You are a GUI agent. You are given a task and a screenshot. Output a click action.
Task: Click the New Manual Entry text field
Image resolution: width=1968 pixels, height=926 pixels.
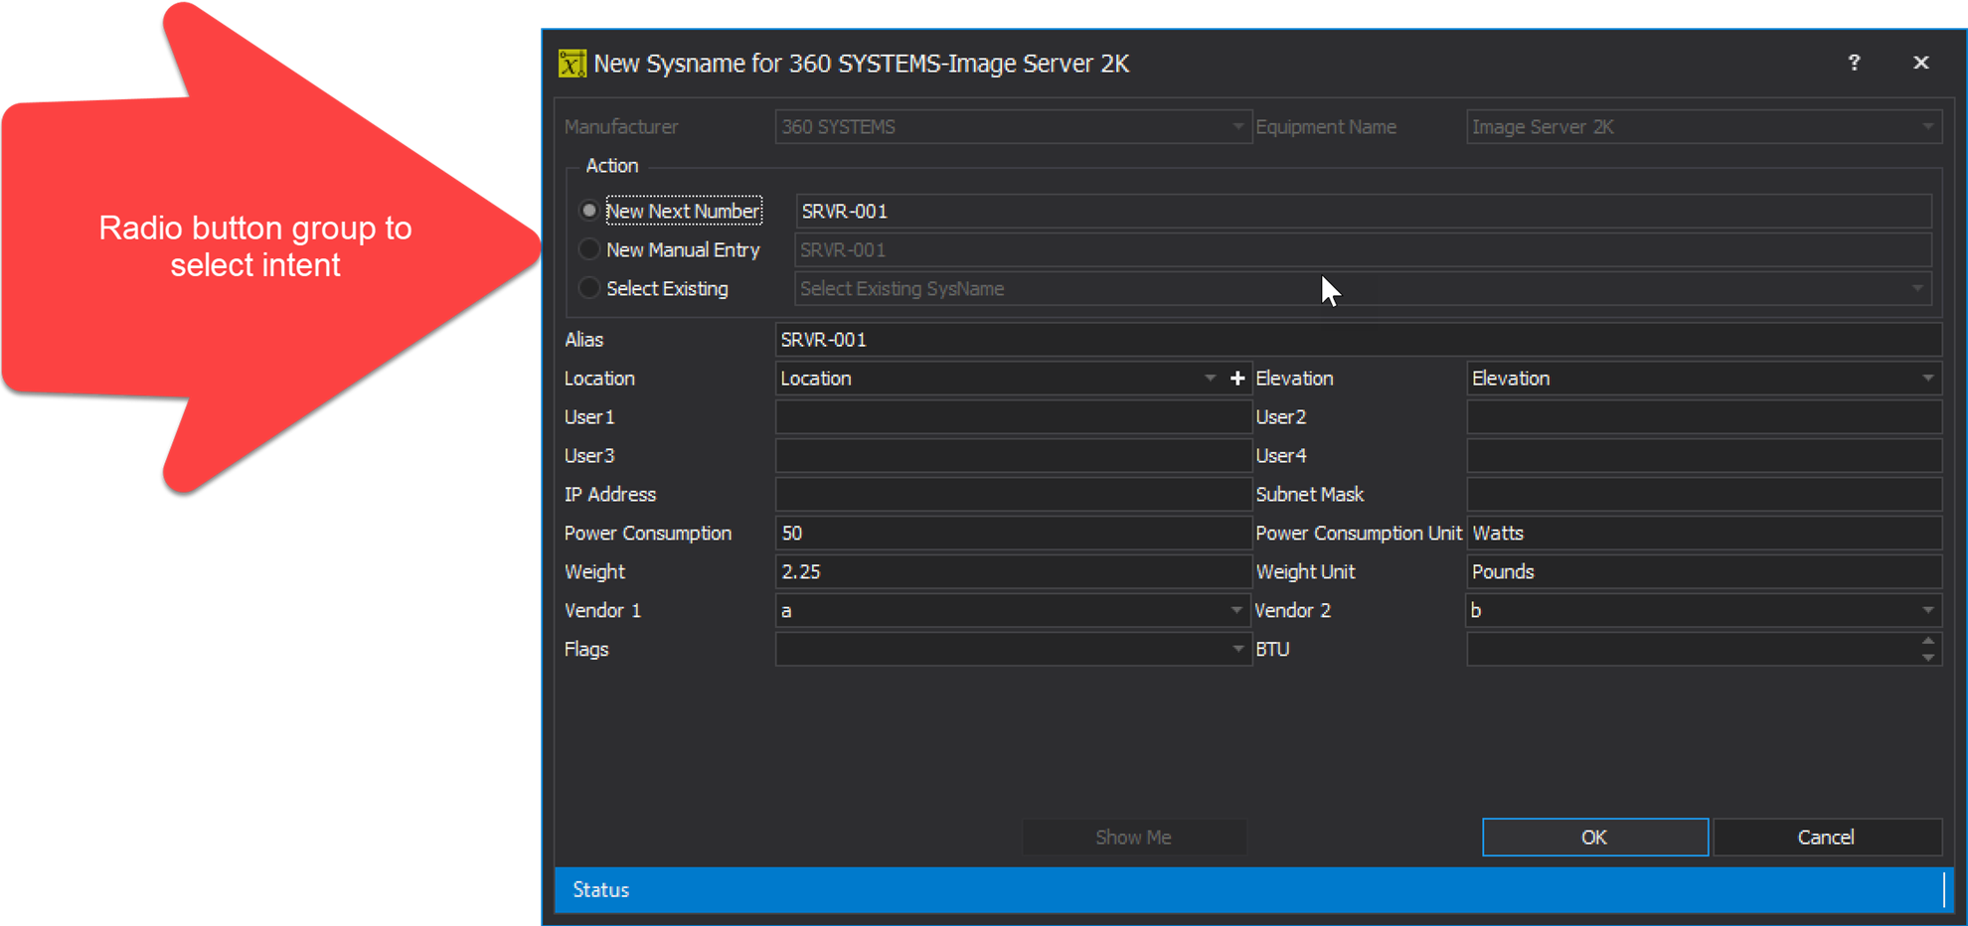pos(1364,249)
